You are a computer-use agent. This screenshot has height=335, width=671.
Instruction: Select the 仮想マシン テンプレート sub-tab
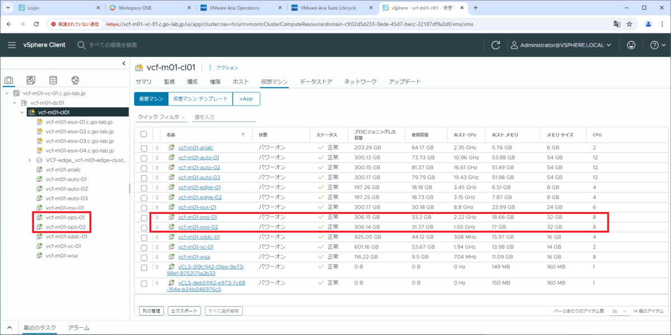200,98
